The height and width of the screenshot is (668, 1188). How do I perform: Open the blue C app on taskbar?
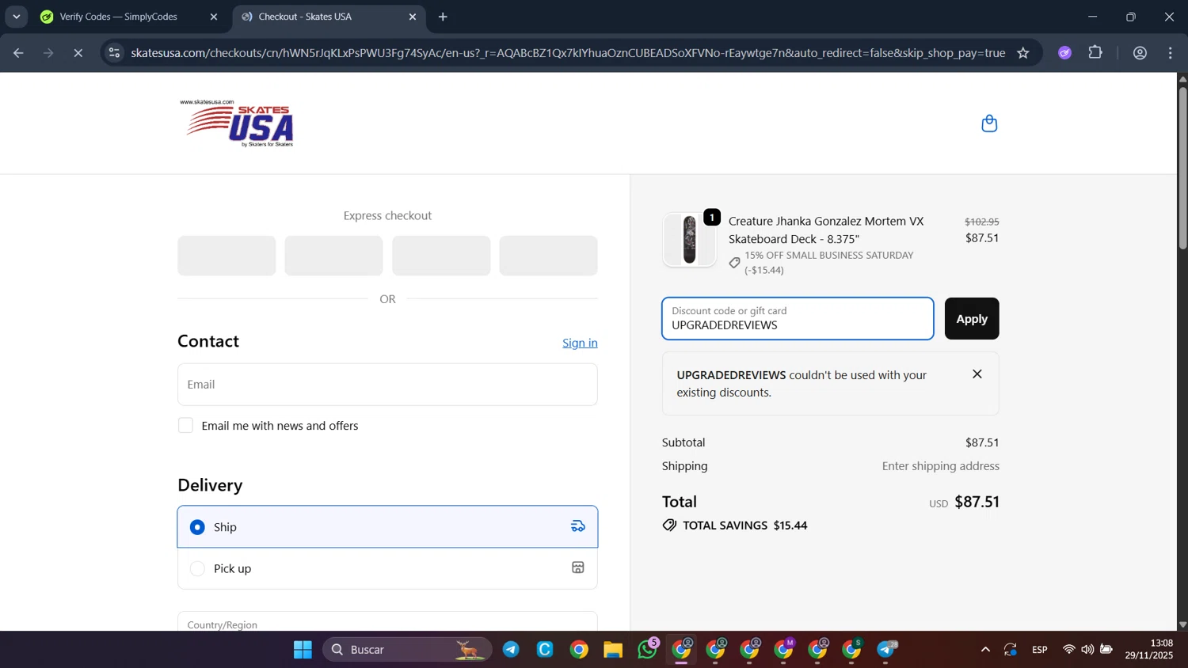pos(545,650)
